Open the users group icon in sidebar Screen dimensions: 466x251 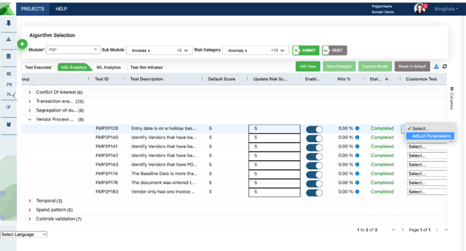9,124
